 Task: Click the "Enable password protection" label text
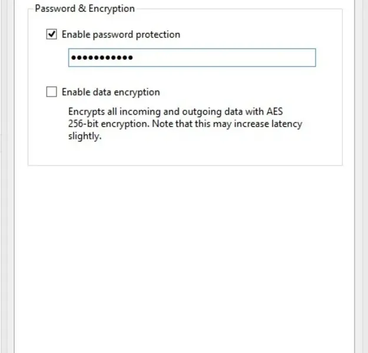[121, 35]
